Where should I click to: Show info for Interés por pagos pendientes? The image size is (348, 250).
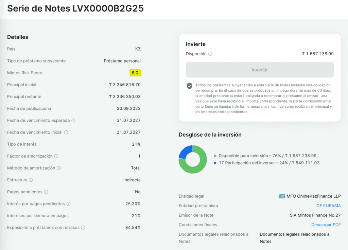[68, 204]
